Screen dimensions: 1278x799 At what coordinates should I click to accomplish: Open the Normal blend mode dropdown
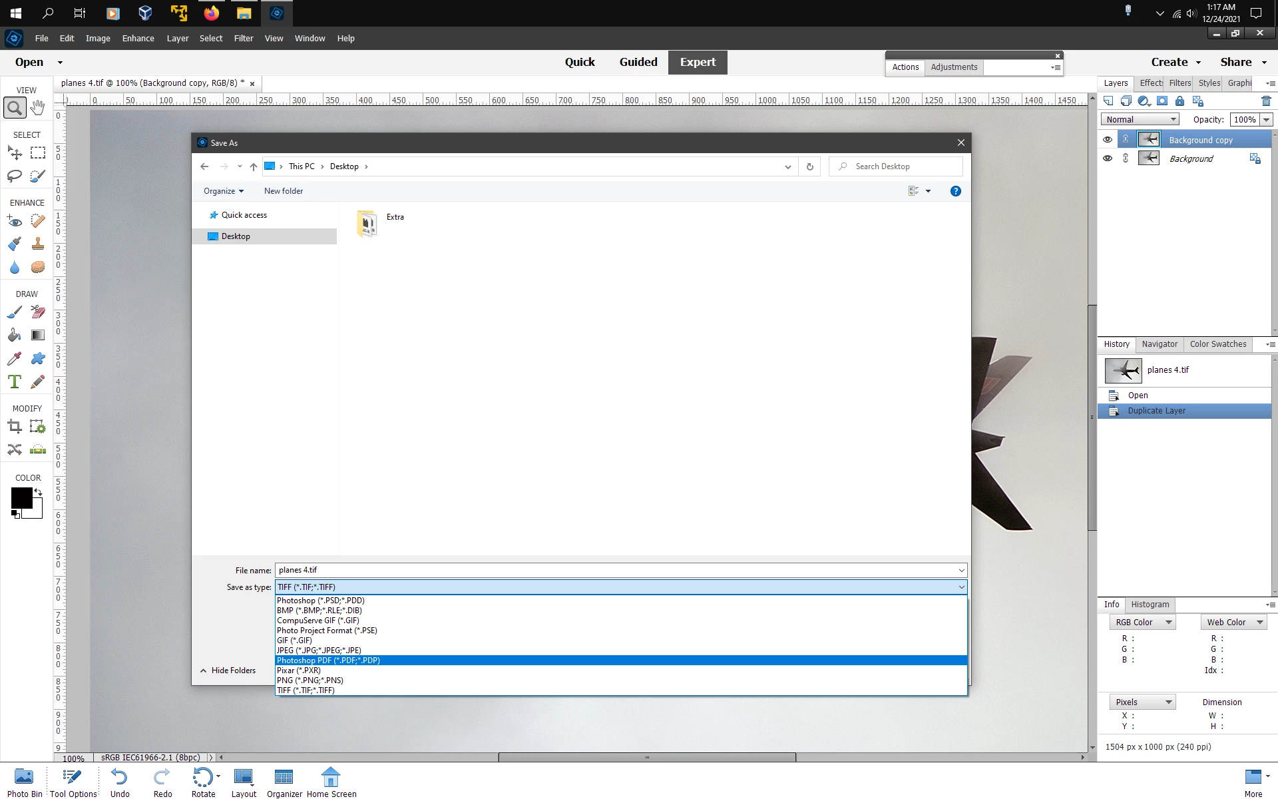1139,120
